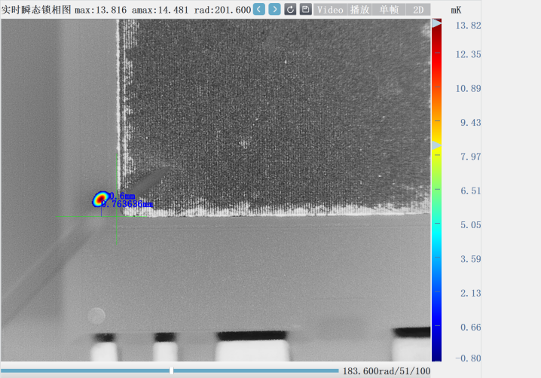Click the 10.89 scale value
Screen dimensions: 541x378
click(x=468, y=88)
